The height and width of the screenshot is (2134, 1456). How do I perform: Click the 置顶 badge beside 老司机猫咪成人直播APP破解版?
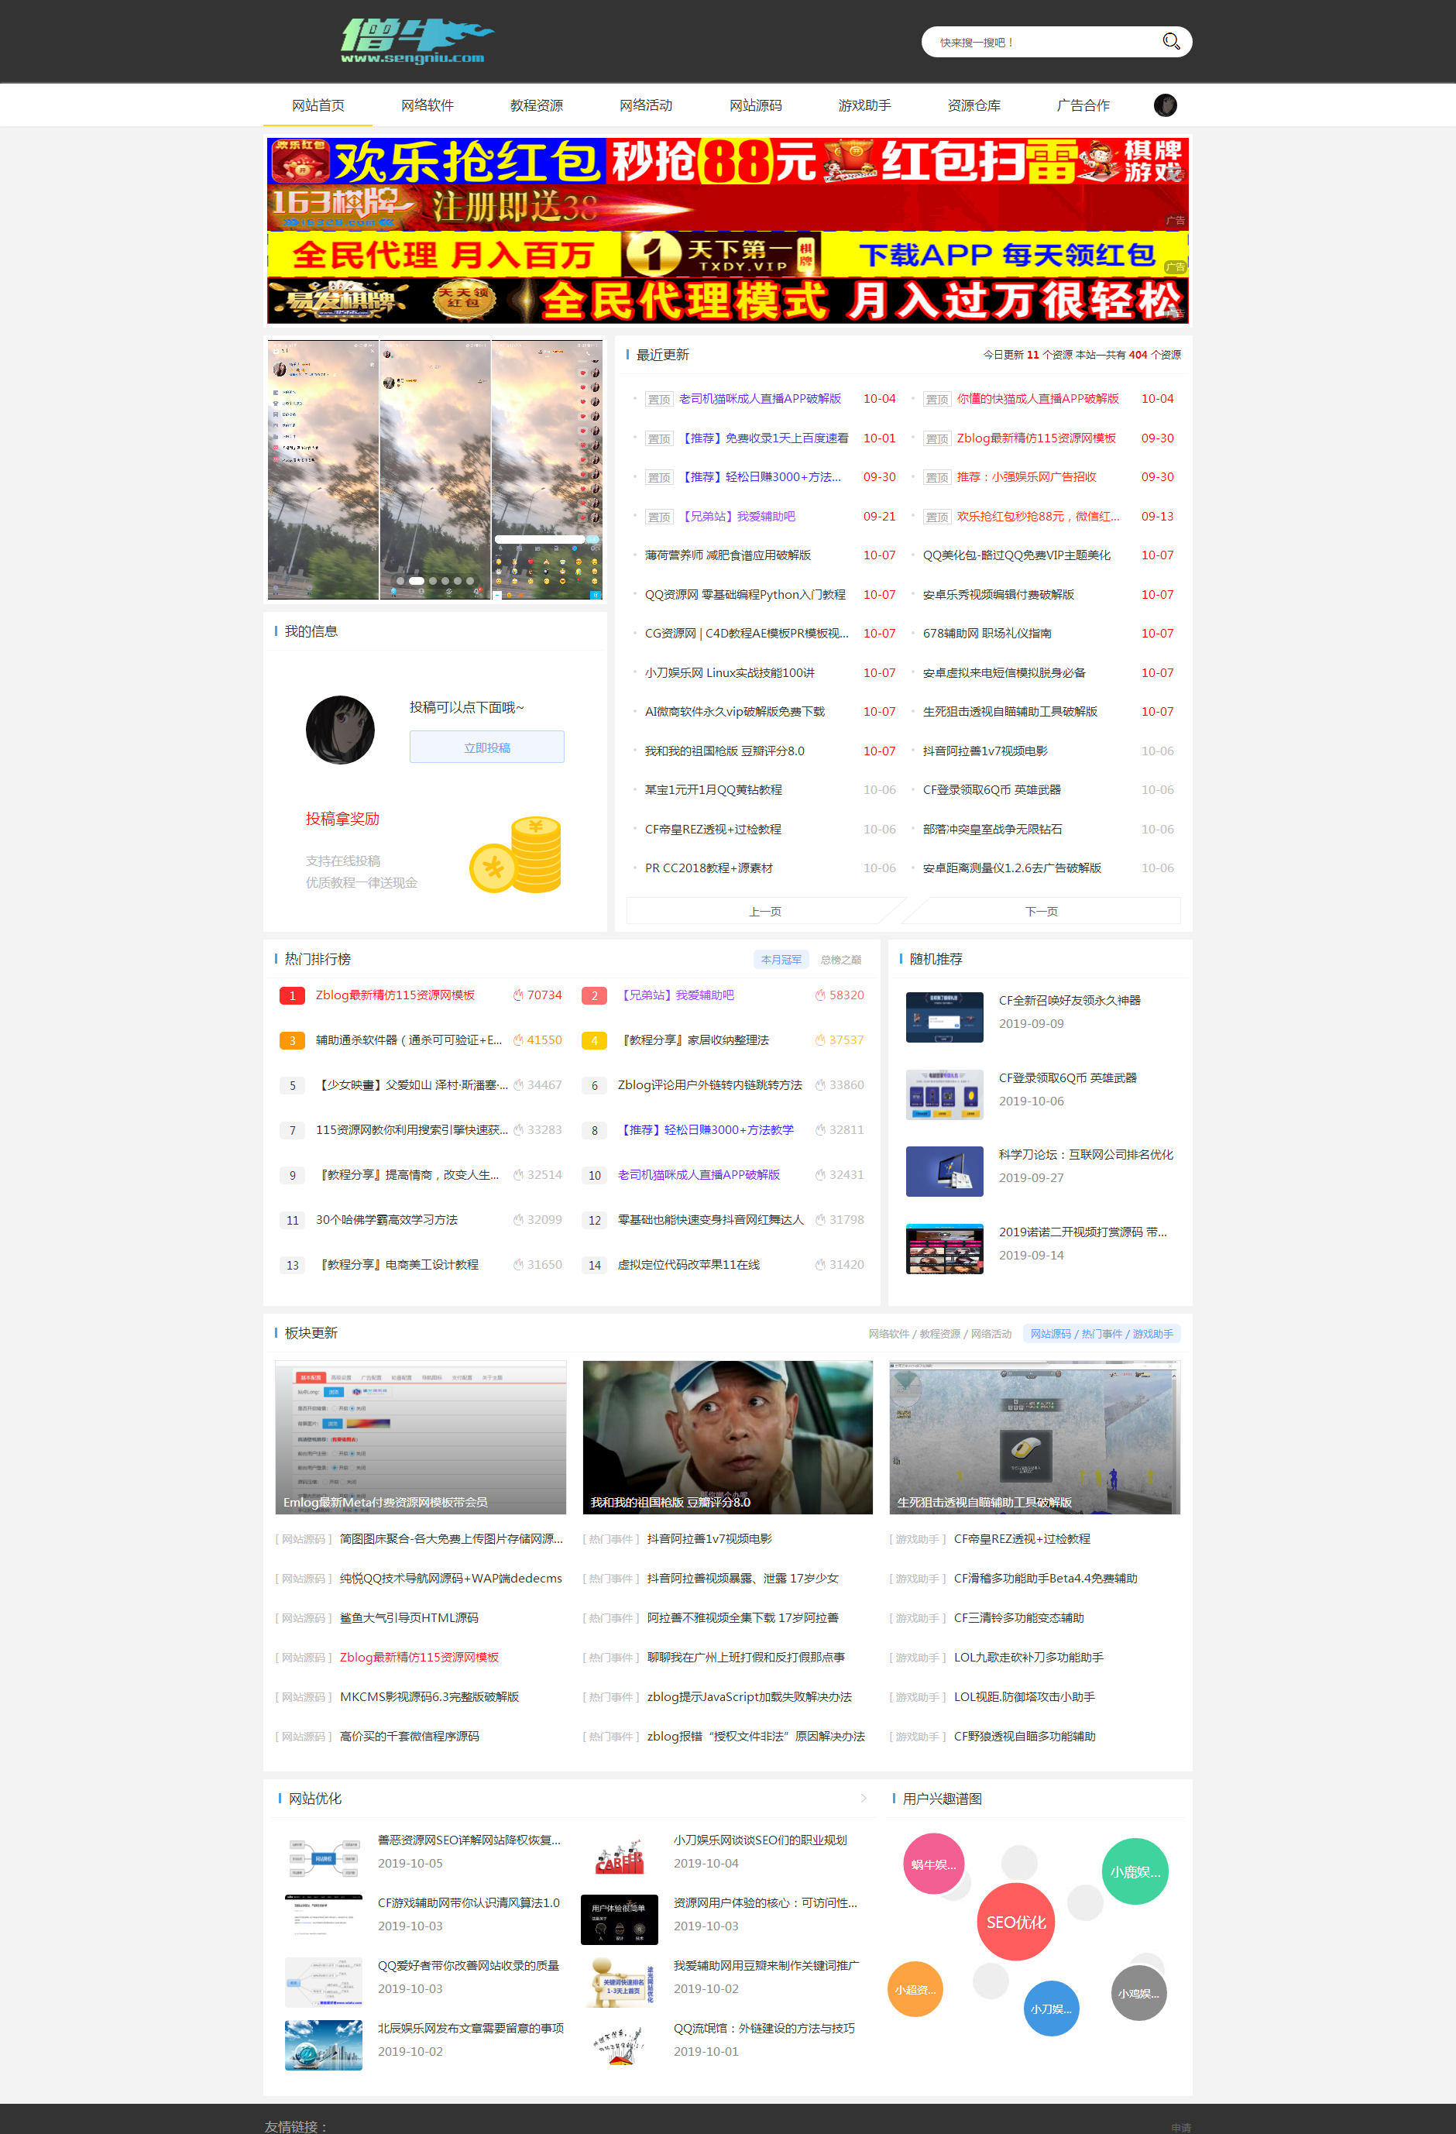[658, 400]
